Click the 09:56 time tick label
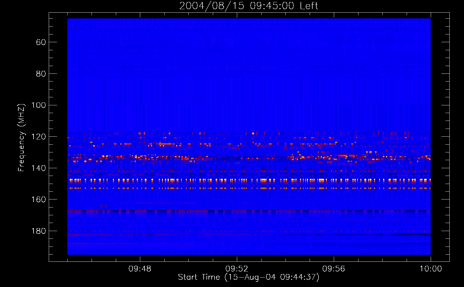Image resolution: width=464 pixels, height=287 pixels. [x=334, y=269]
